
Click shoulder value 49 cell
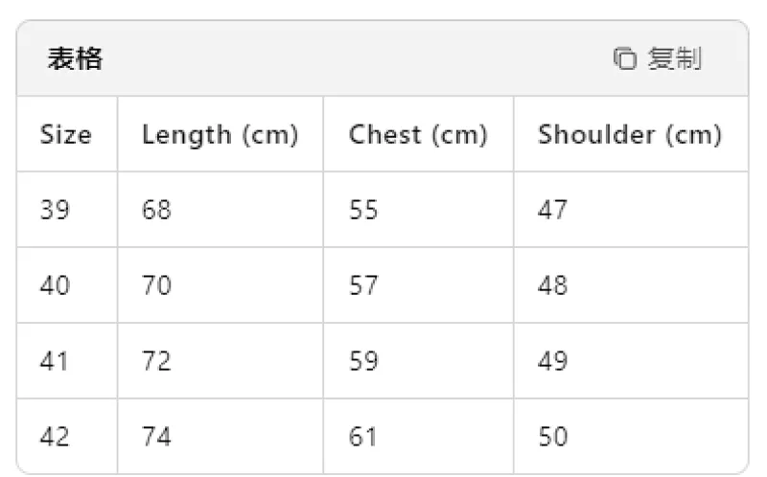tap(631, 361)
